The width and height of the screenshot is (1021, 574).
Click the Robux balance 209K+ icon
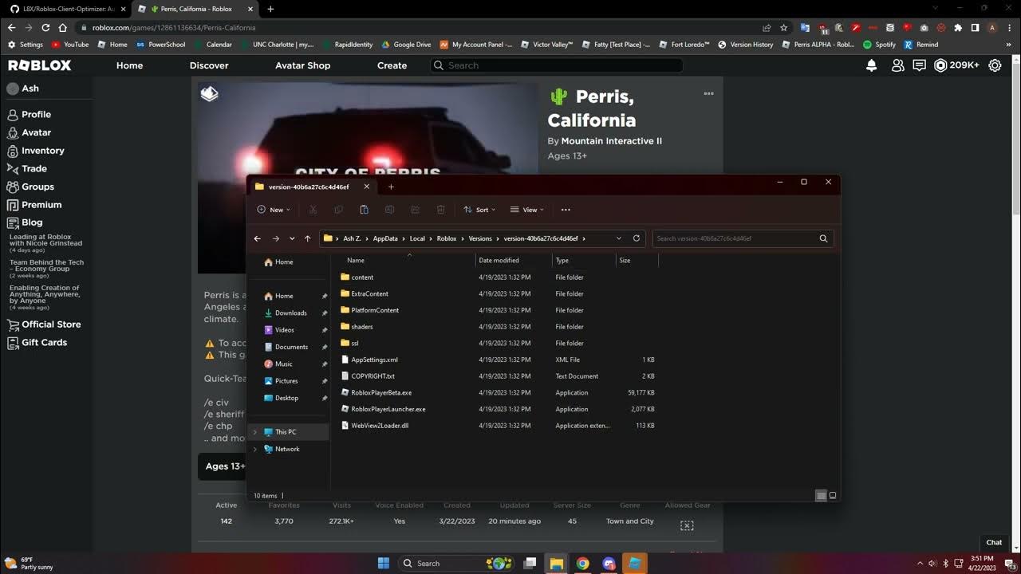(956, 65)
